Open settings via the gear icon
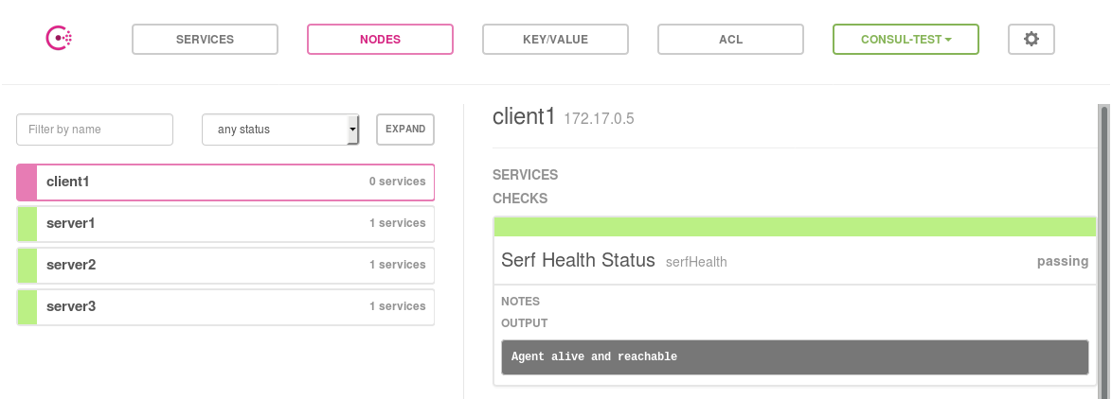 pos(1031,39)
